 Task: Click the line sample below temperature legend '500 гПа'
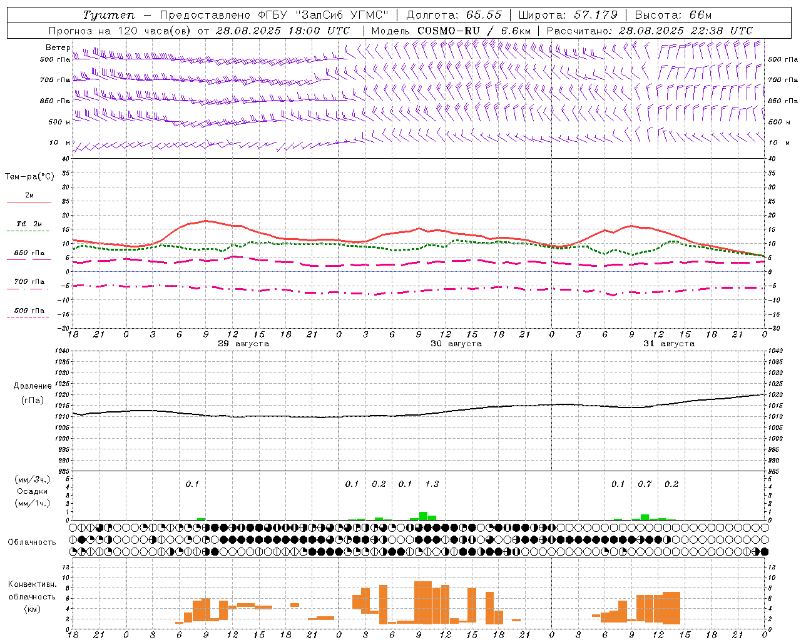click(x=28, y=318)
